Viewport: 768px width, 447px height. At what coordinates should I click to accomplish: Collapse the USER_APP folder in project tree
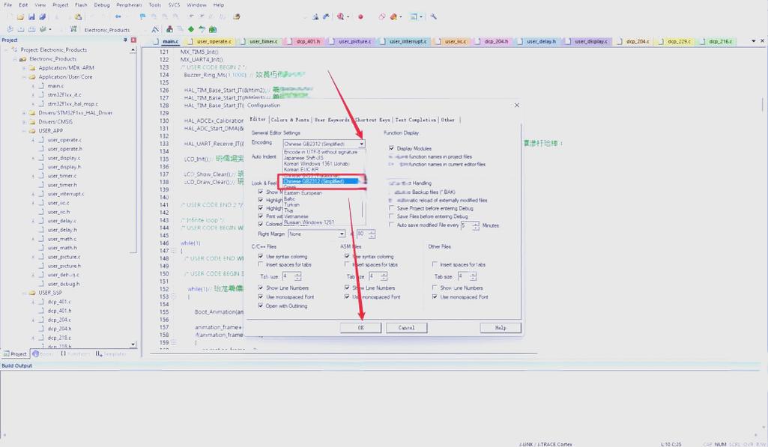(x=24, y=131)
